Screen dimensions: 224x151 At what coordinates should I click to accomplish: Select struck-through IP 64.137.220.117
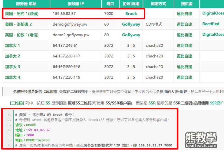[66, 56]
